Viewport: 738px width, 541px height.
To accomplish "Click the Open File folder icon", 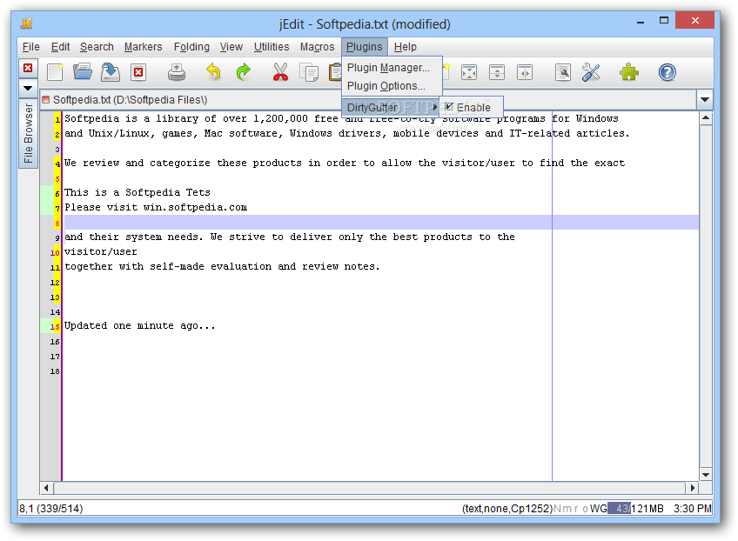I will (83, 72).
